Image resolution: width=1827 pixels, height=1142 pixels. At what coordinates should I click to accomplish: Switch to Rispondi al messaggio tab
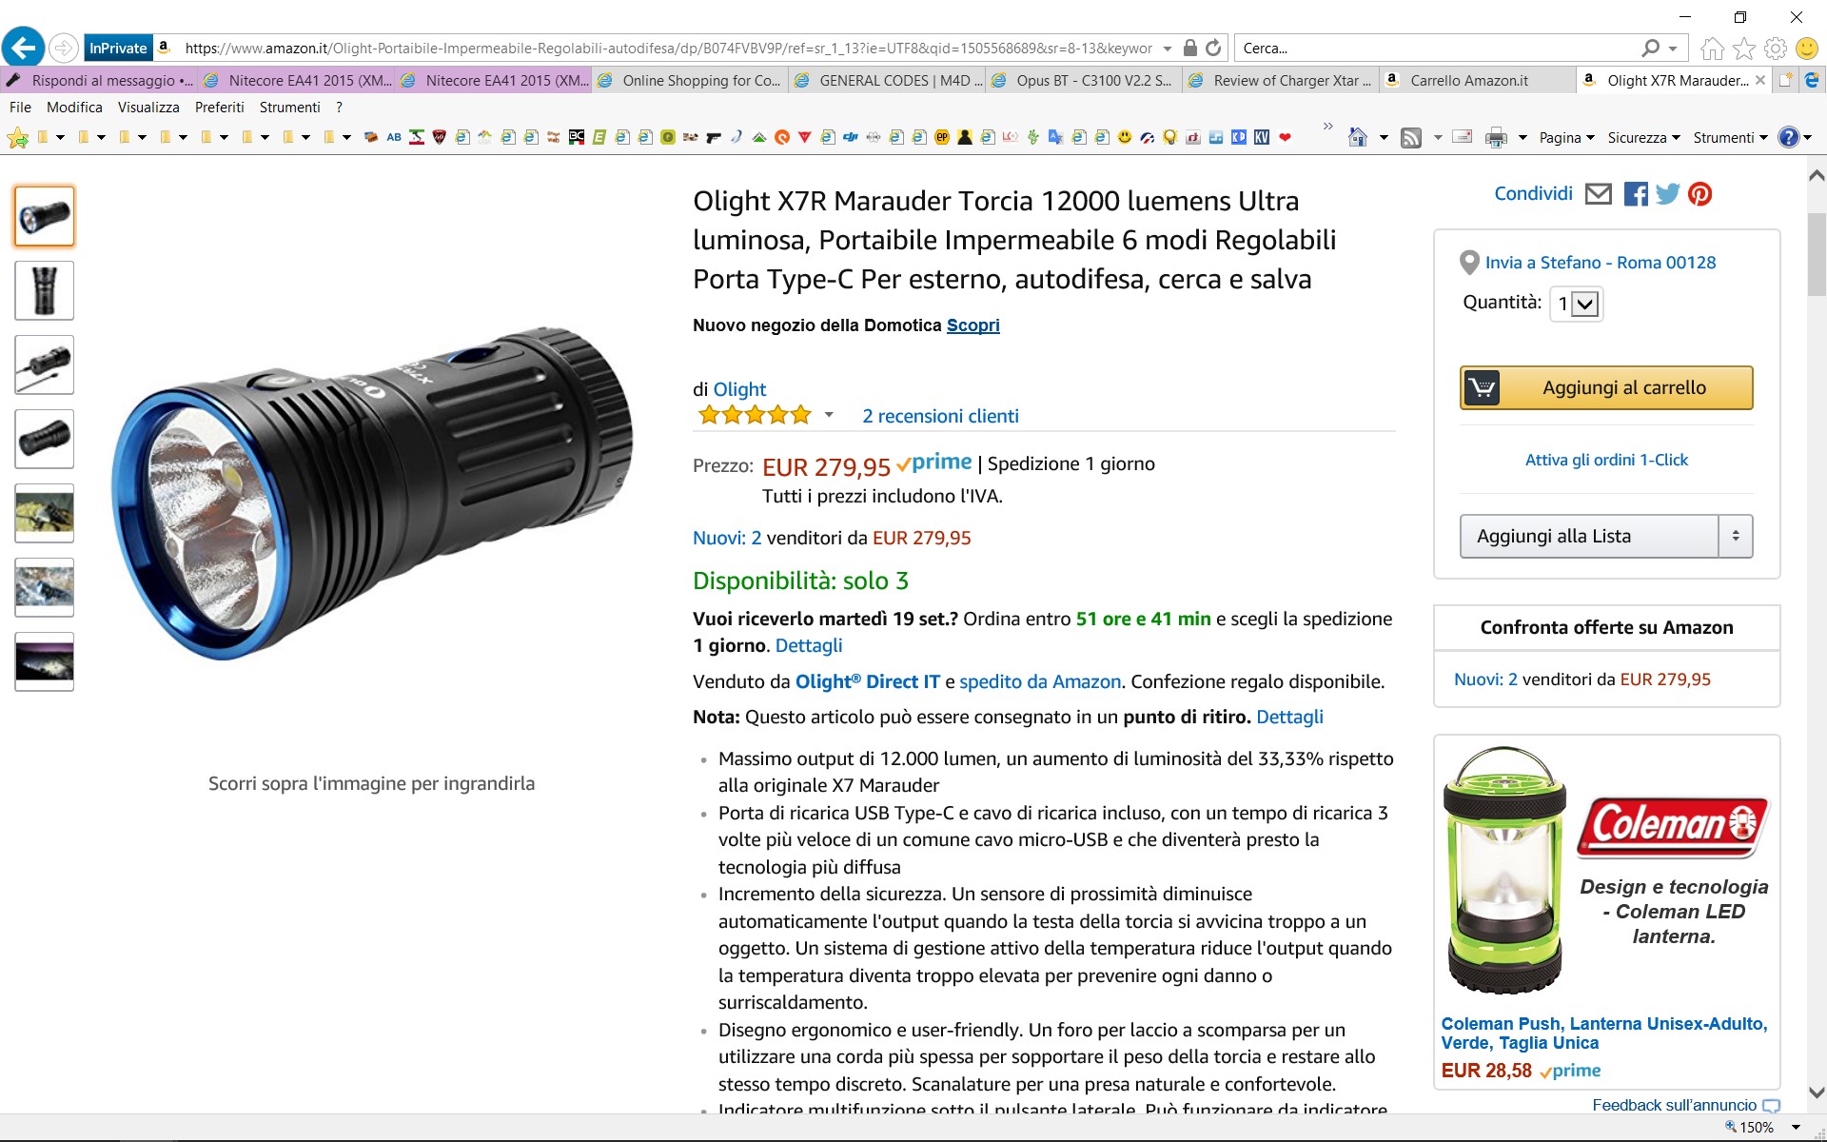99,81
